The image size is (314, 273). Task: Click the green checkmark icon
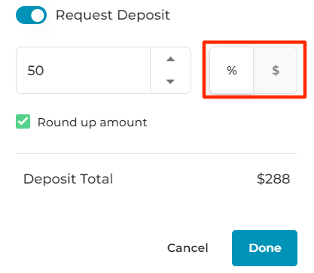[23, 122]
